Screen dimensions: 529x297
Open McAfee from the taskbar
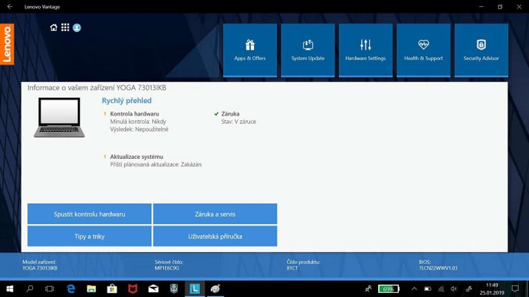coord(133,289)
